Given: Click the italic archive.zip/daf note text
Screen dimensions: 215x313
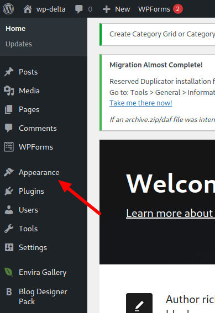Looking at the screenshot, I should click(162, 120).
